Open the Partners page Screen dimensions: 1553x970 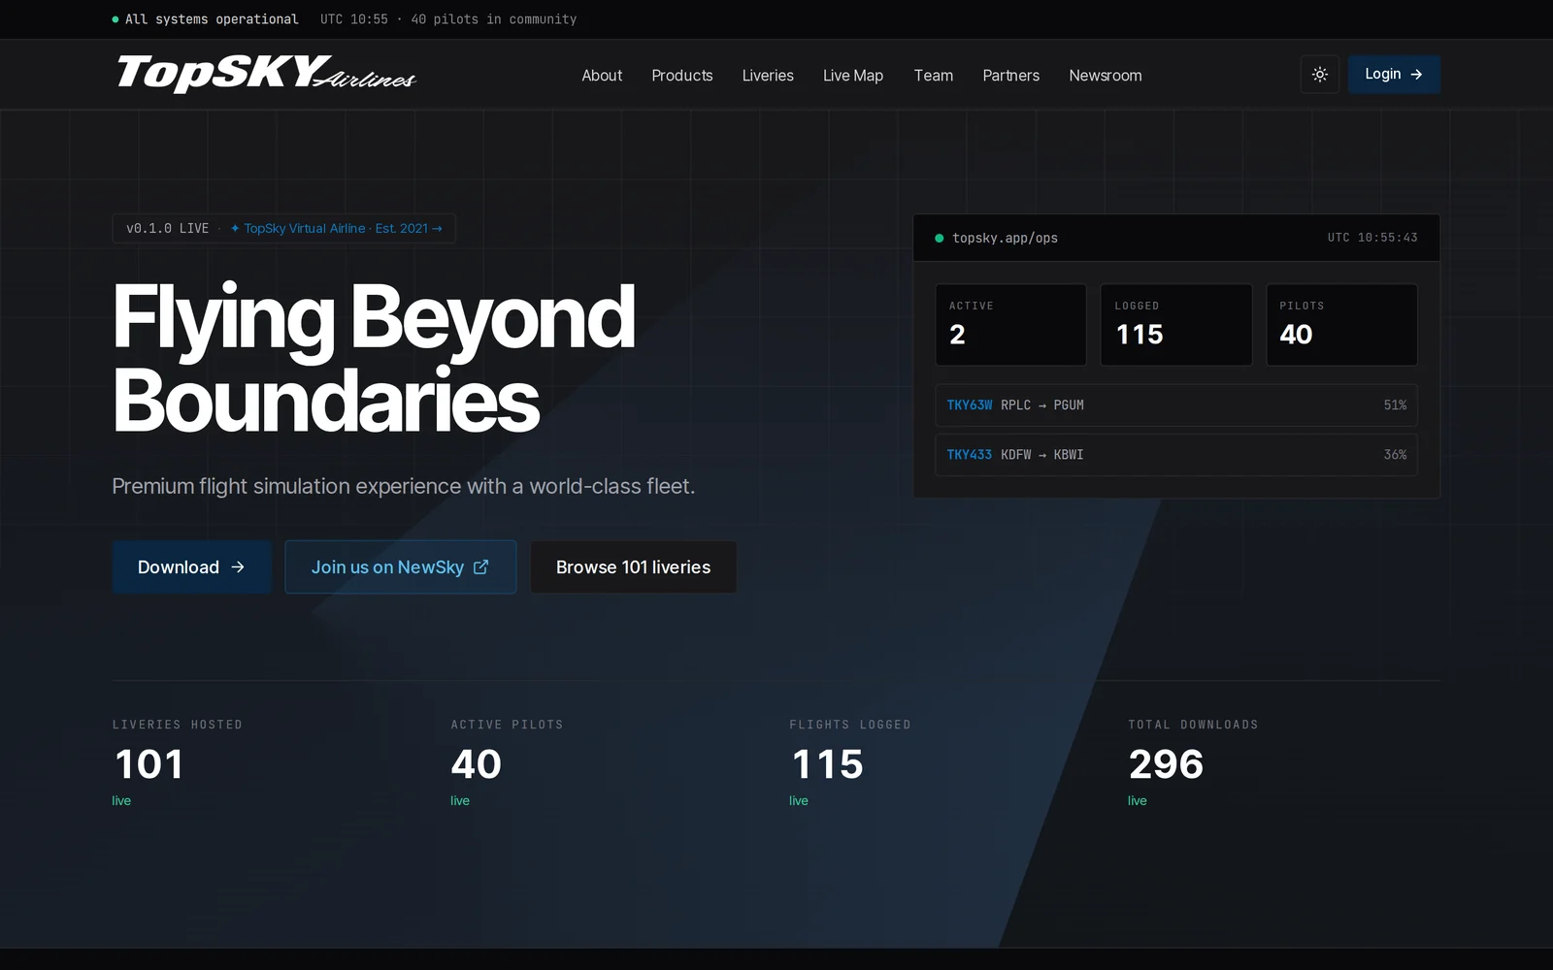click(x=1010, y=76)
